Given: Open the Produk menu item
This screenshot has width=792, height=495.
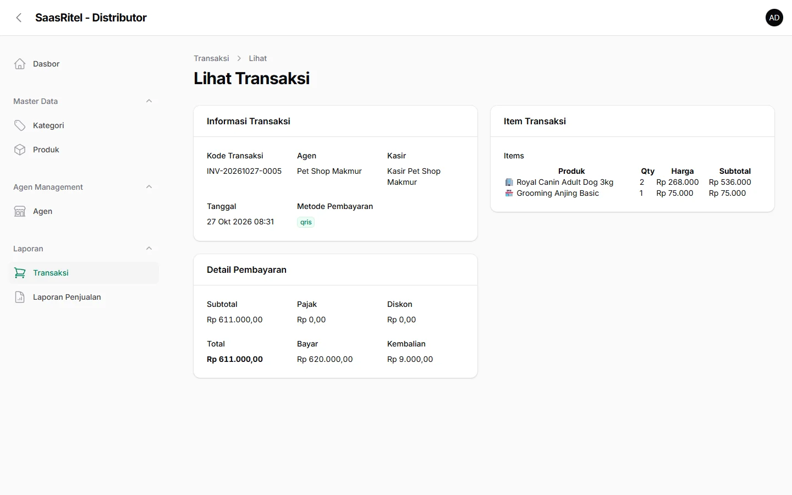Looking at the screenshot, I should tap(84, 150).
